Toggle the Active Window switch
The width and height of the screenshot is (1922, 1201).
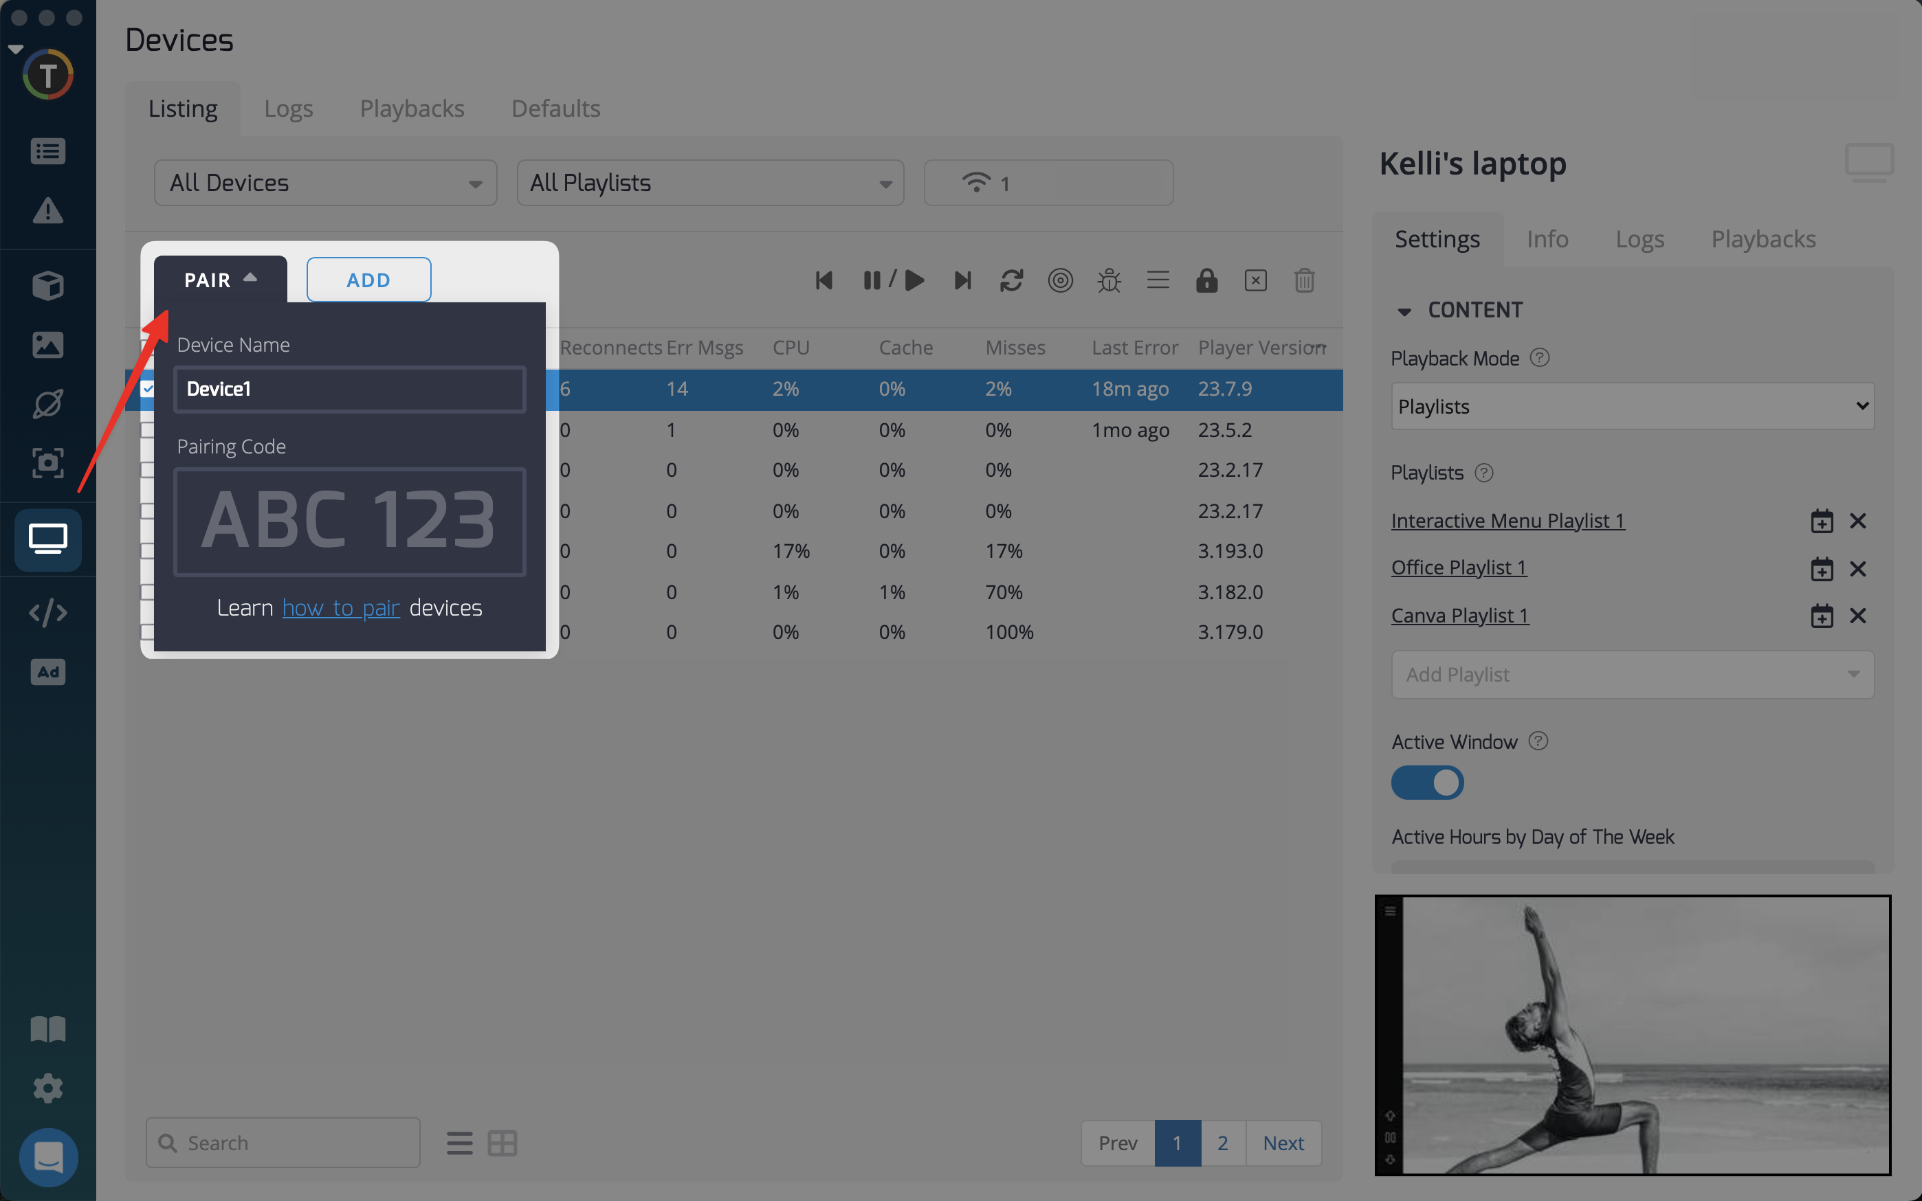click(1427, 783)
